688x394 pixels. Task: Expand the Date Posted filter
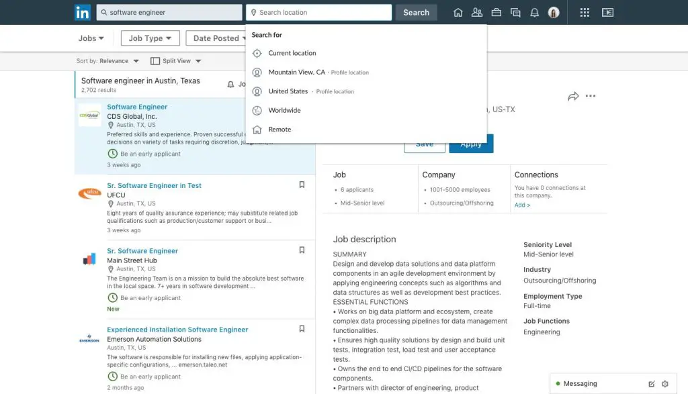(x=216, y=38)
